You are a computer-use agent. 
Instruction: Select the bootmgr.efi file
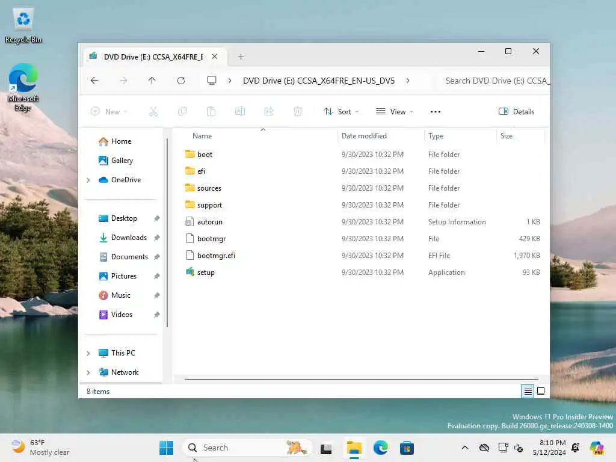tap(362, 255)
